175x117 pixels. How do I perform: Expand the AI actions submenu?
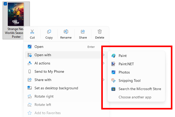[103, 63]
